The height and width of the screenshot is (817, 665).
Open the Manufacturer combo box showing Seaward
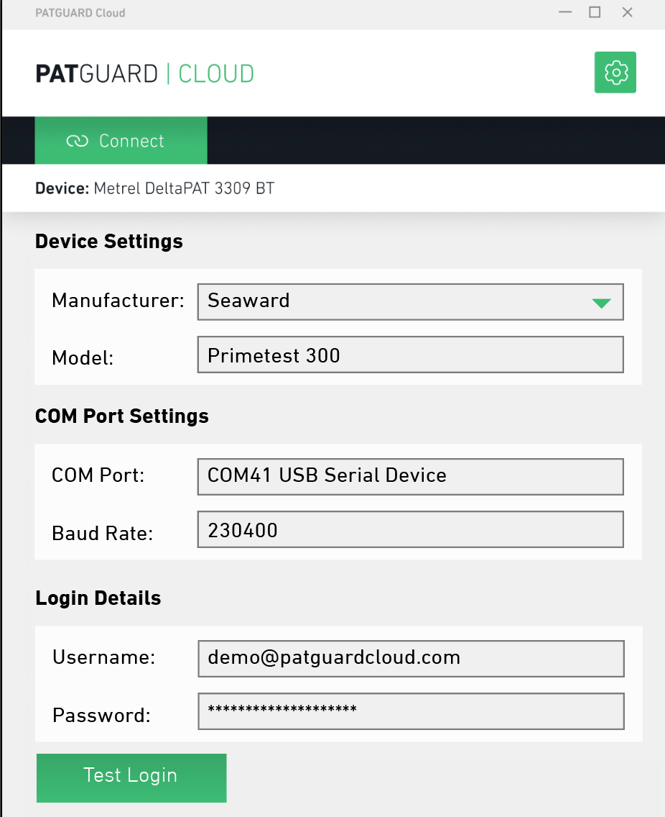411,301
